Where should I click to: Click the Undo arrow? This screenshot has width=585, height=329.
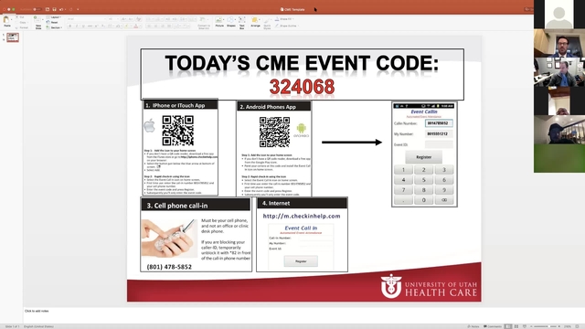click(62, 9)
